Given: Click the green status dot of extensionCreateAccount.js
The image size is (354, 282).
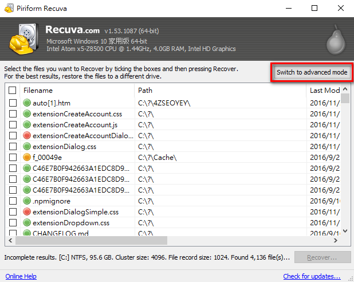Looking at the screenshot, I should [x=27, y=125].
